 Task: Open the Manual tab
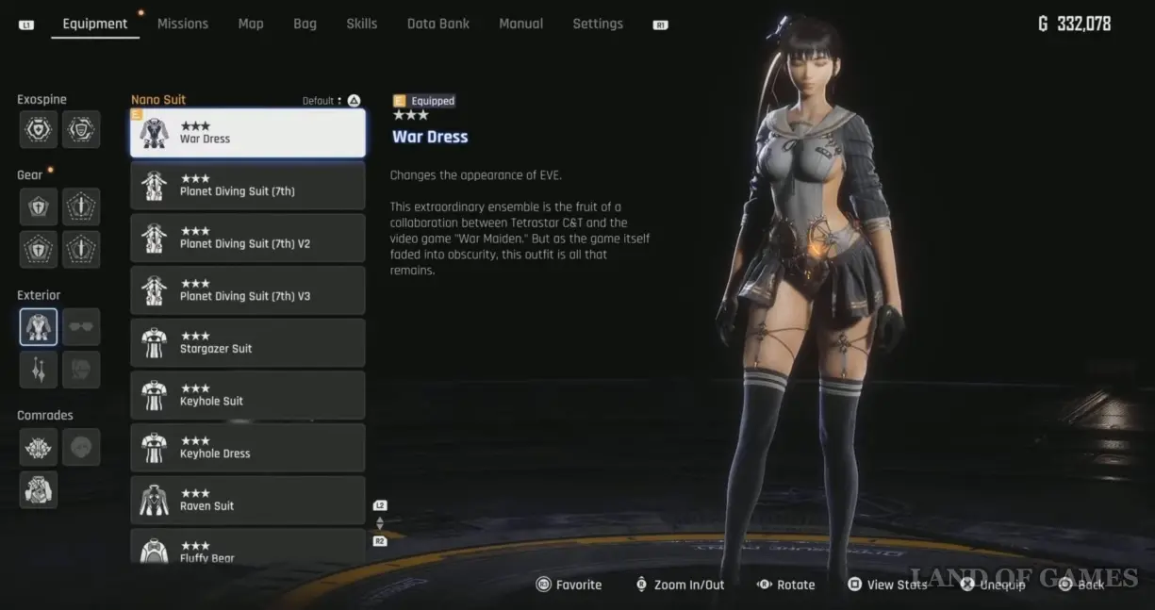(520, 24)
